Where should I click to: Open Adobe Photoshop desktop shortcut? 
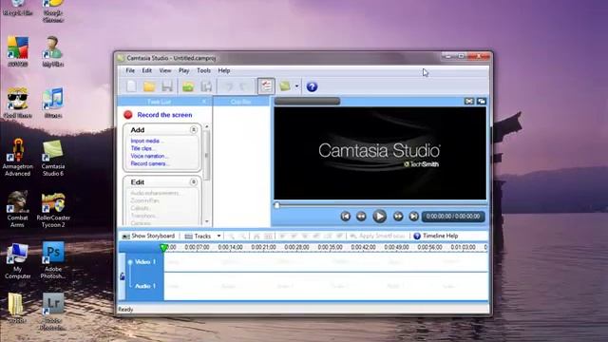(x=53, y=260)
